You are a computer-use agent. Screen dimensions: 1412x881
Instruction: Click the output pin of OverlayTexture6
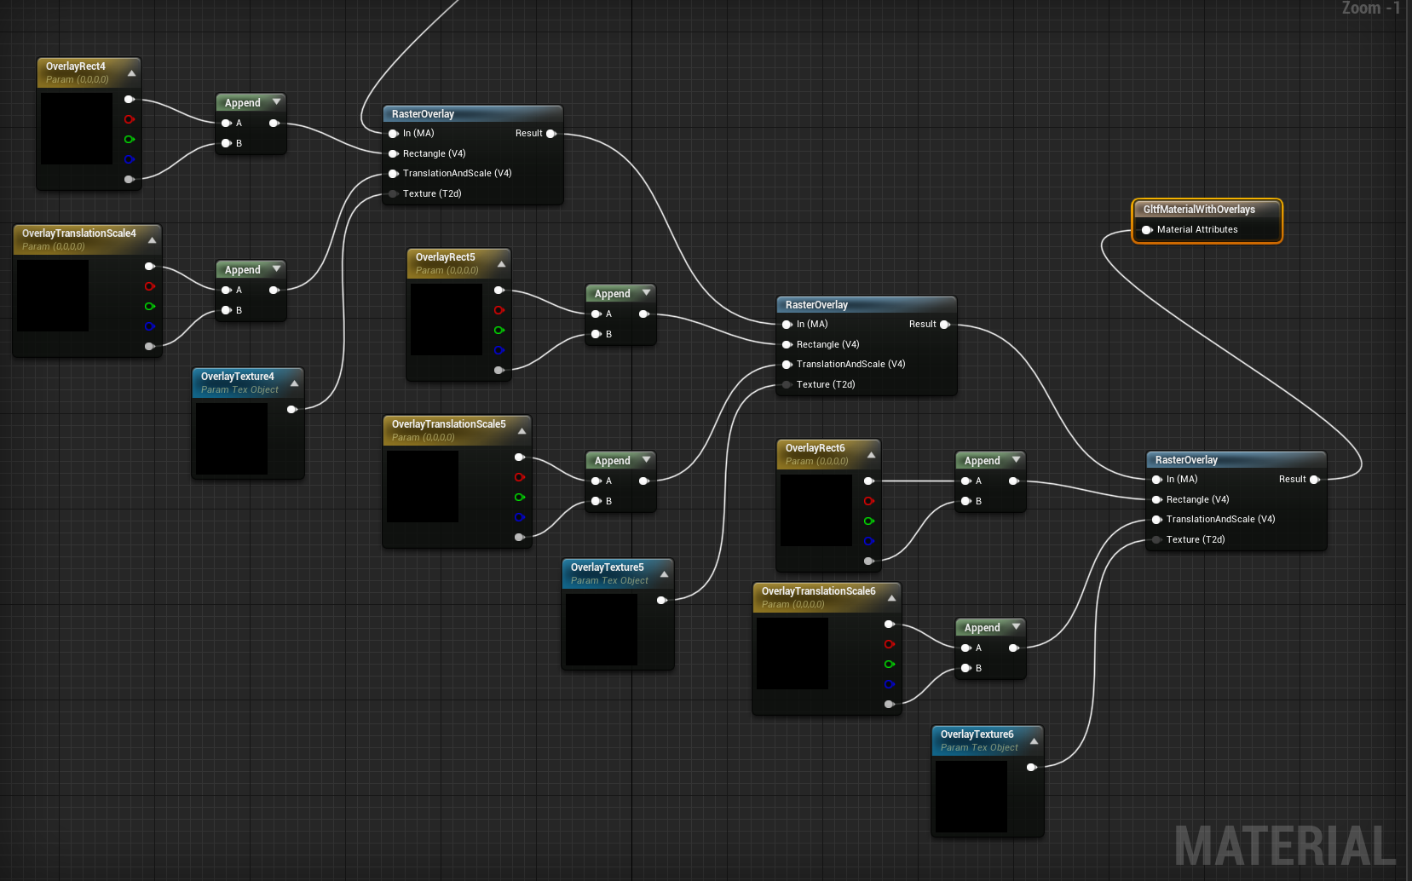tap(1031, 767)
